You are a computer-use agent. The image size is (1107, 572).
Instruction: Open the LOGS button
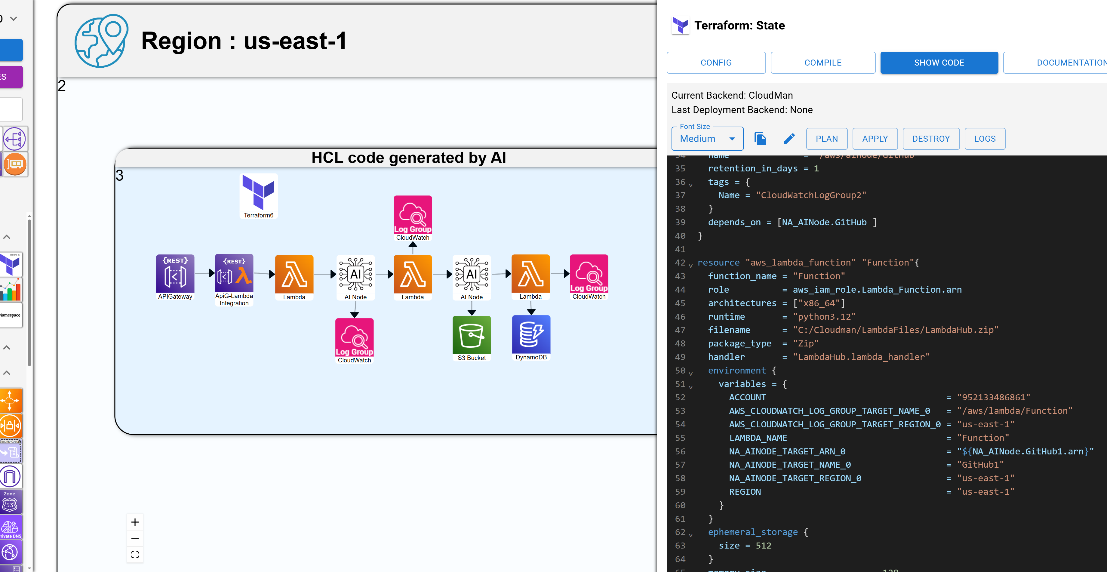point(985,138)
